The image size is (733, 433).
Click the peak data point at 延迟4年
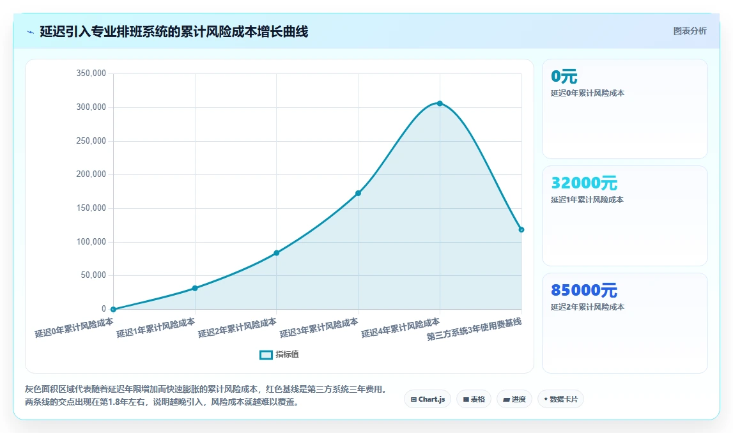pos(440,103)
